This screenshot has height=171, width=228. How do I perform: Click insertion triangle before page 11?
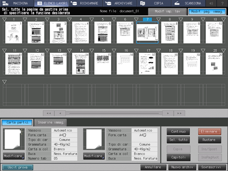4,51
